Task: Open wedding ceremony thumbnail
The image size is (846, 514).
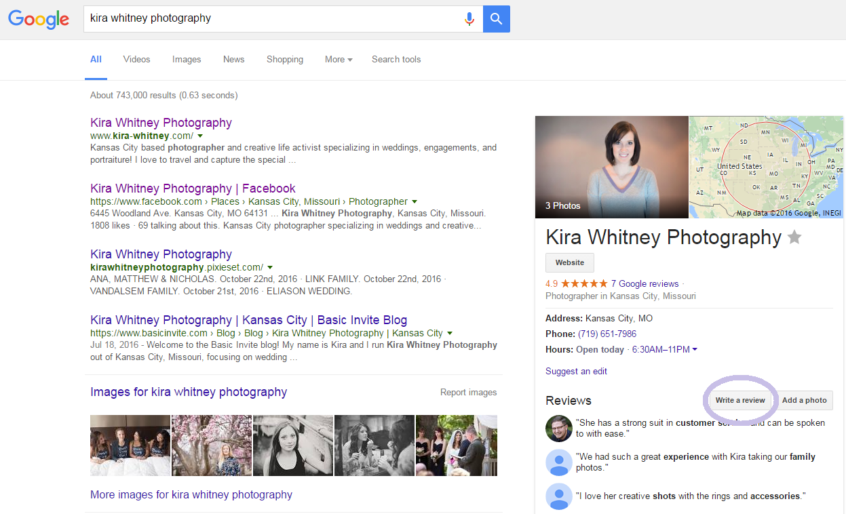Action: coord(456,446)
